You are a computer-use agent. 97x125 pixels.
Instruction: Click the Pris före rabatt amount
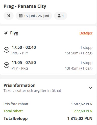tap(82, 104)
